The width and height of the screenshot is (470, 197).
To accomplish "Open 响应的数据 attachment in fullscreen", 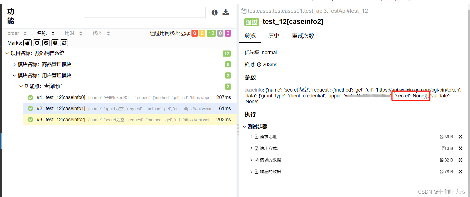I will [461, 172].
